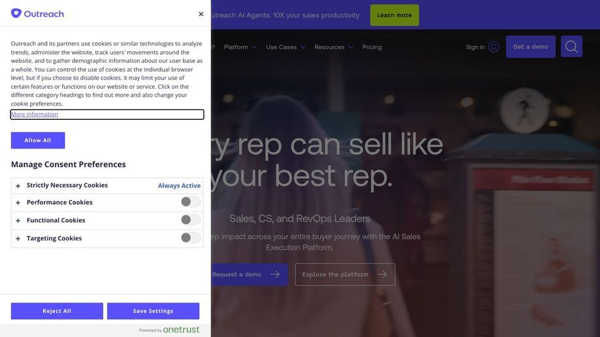Expand Targeting Cookies plus icon
The width and height of the screenshot is (600, 337).
click(18, 238)
